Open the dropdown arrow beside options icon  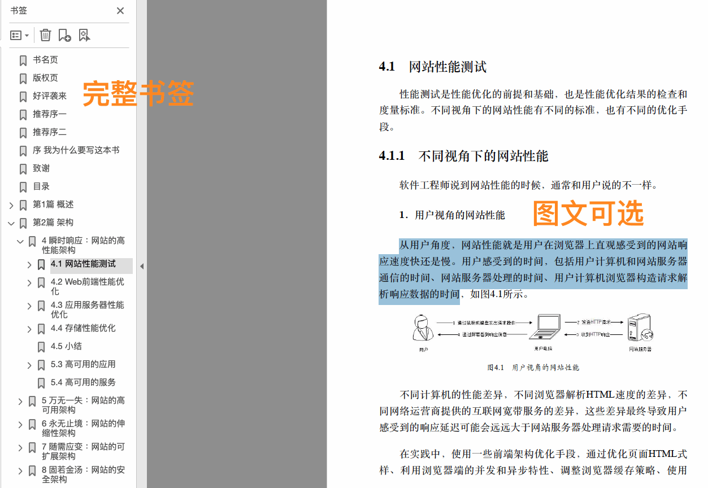pyautogui.click(x=26, y=35)
